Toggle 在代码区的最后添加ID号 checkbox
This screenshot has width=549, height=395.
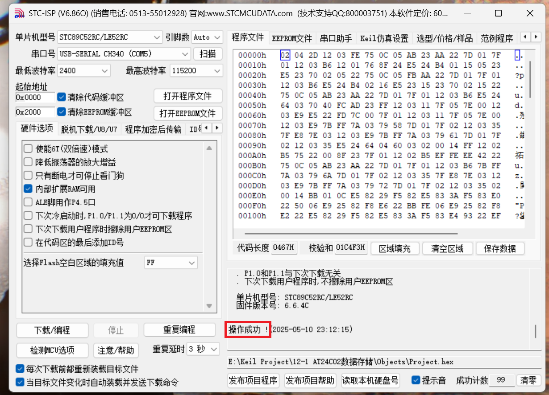(28, 243)
